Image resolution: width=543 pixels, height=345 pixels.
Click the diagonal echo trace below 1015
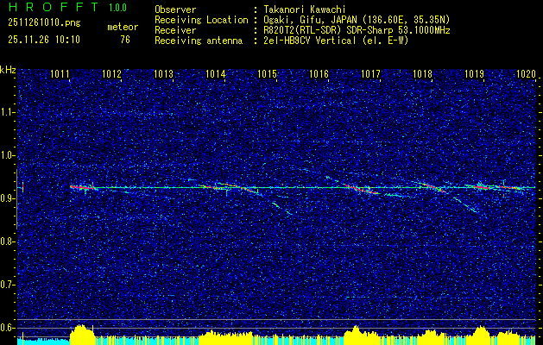point(282,209)
